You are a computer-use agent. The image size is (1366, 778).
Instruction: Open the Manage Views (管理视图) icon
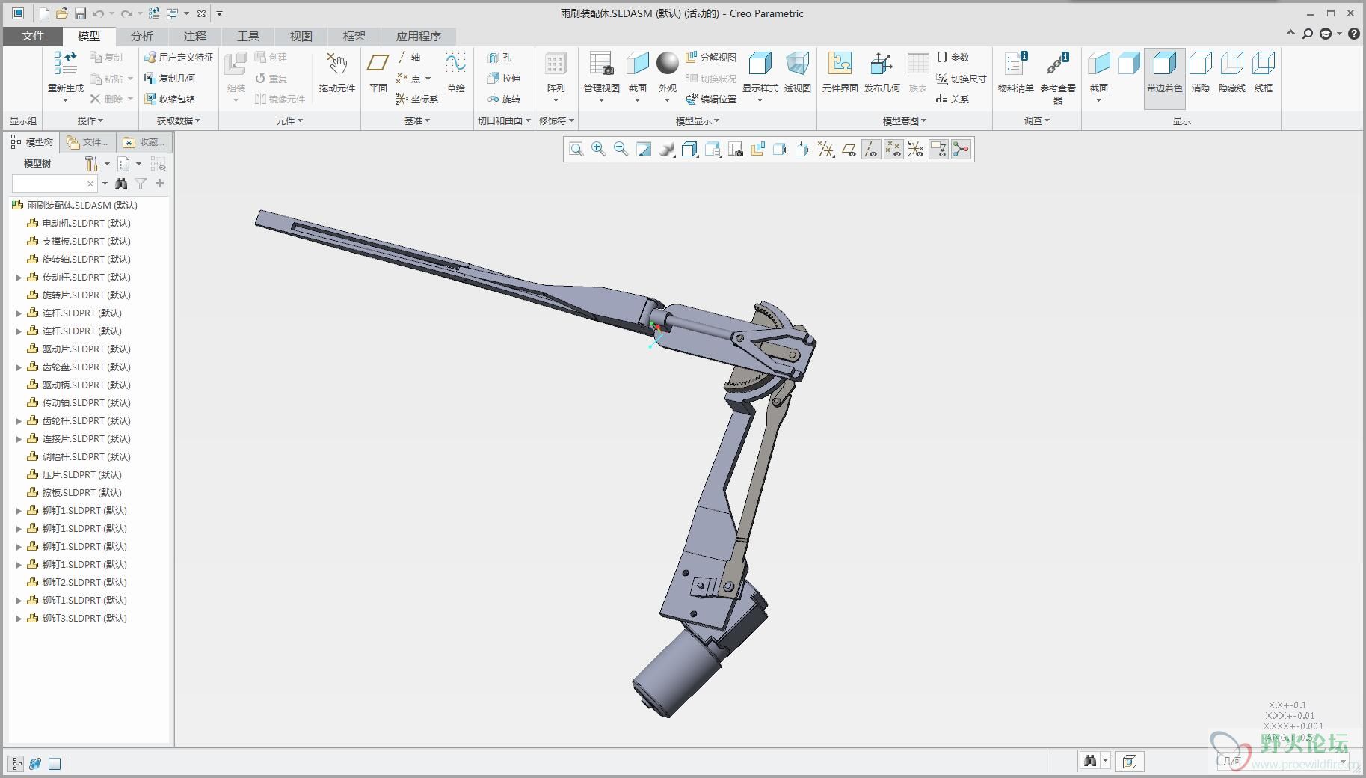pos(601,65)
